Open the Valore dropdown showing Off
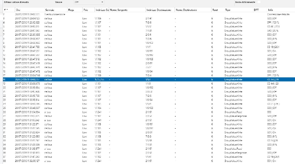Viewport: 295px width, 164px height. 89,2
